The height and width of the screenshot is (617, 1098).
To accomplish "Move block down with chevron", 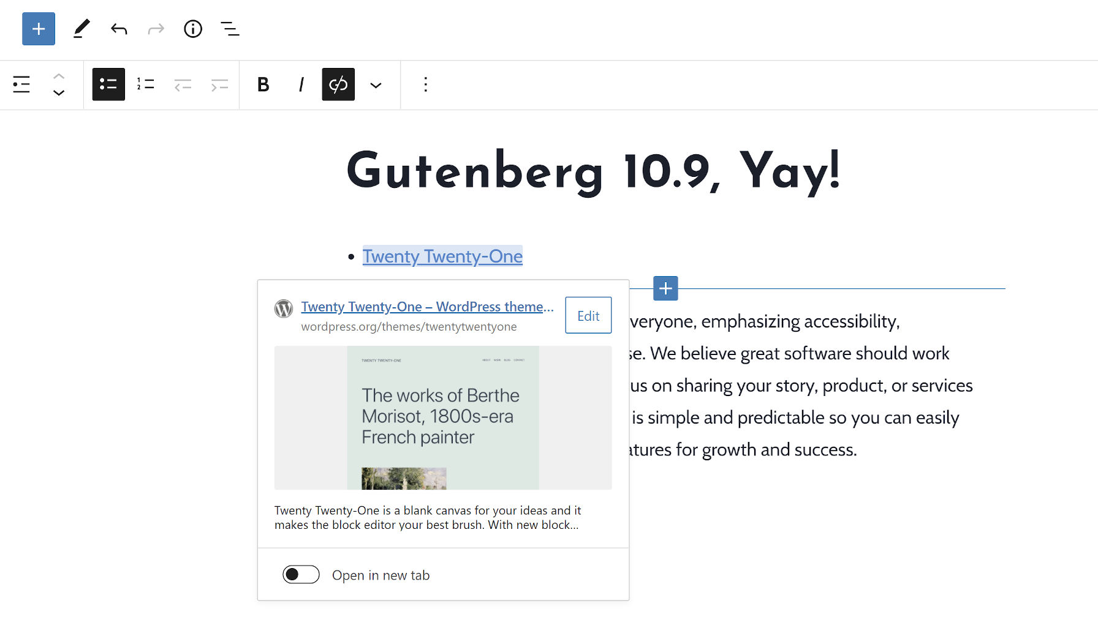I will click(x=59, y=93).
